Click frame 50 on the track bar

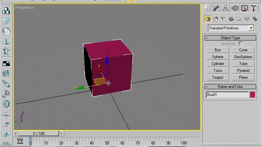coord(107,143)
